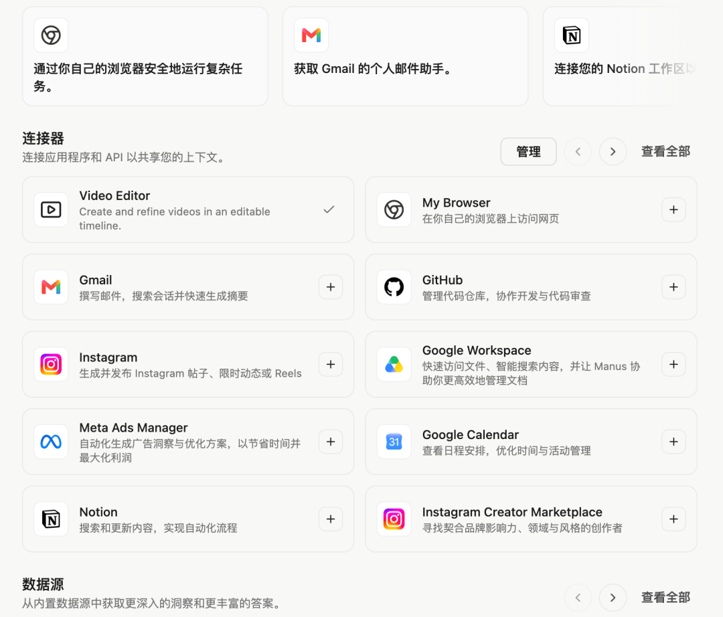Click subtitle 连接应用程序和 API 以共享您的上下文
This screenshot has height=617, width=723.
125,157
